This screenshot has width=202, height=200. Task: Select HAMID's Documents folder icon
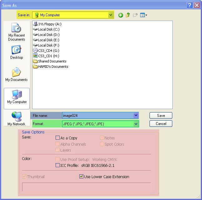click(x=35, y=67)
